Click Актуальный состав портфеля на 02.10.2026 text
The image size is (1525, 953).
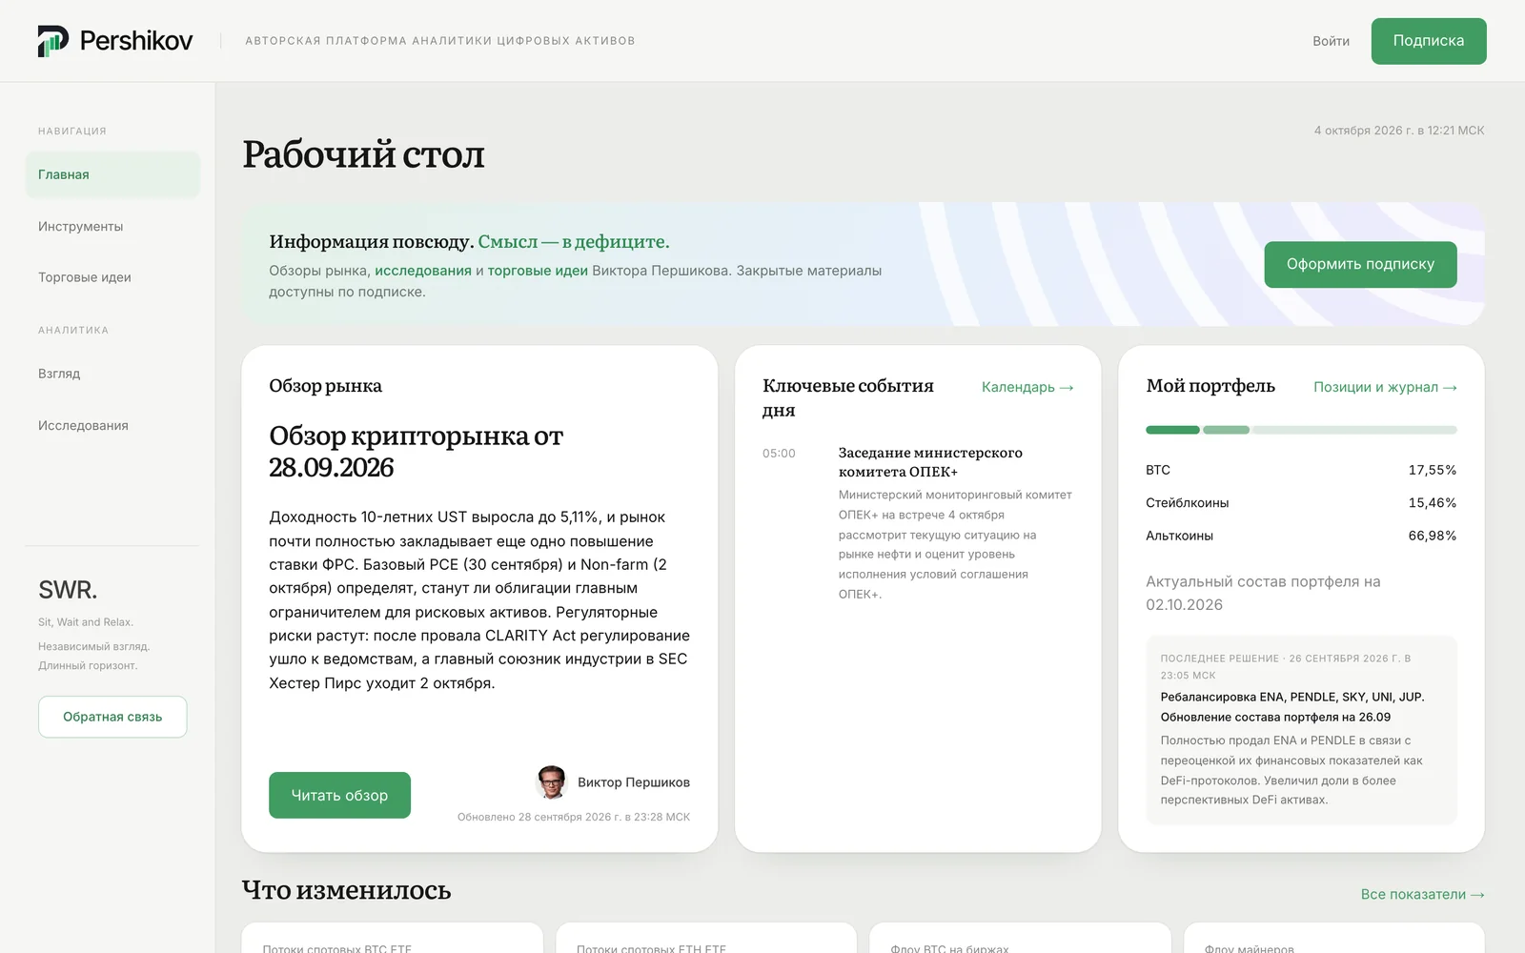coord(1263,593)
